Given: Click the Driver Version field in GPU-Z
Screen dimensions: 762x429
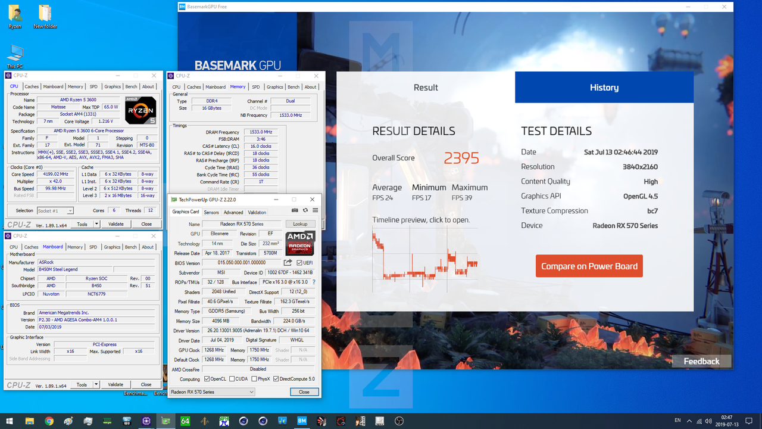Looking at the screenshot, I should tap(258, 331).
